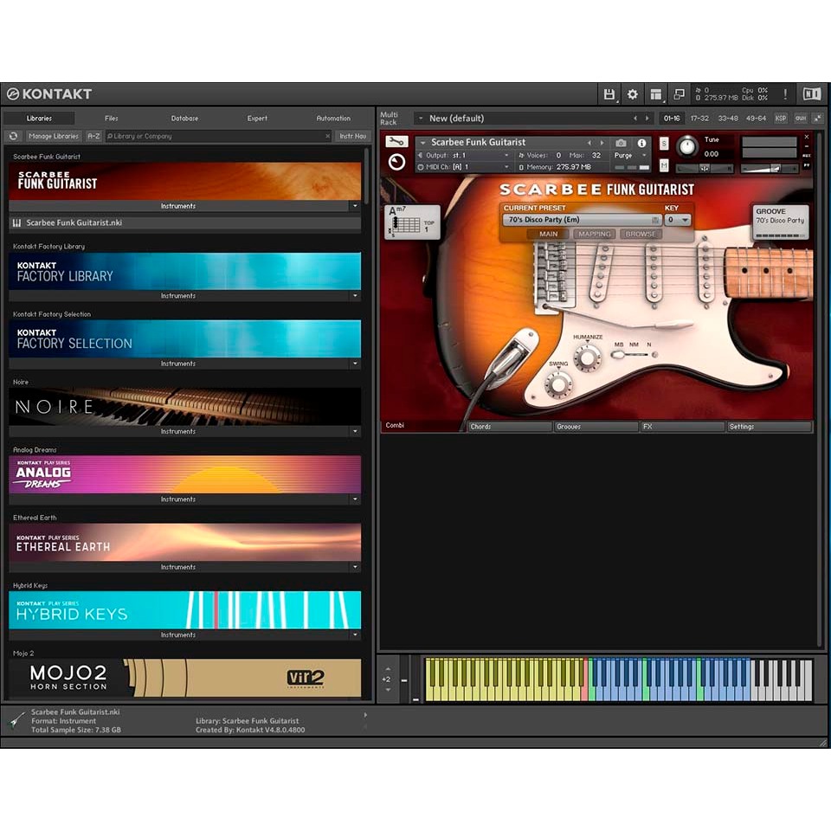Click the save (floppy disk) icon
The width and height of the screenshot is (831, 831).
click(x=609, y=94)
